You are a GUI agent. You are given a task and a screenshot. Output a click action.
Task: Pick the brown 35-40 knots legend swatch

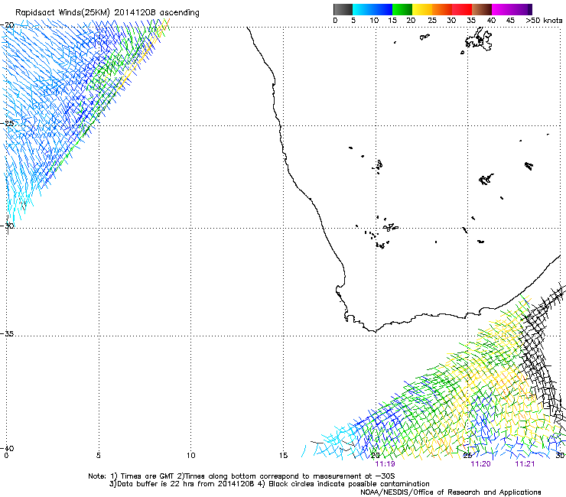482,9
